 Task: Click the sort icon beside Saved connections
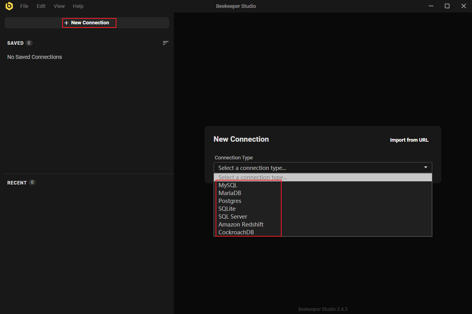tap(166, 43)
